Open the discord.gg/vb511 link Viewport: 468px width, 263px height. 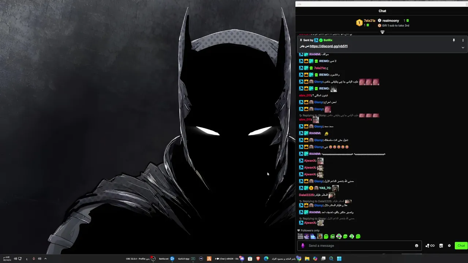329,46
